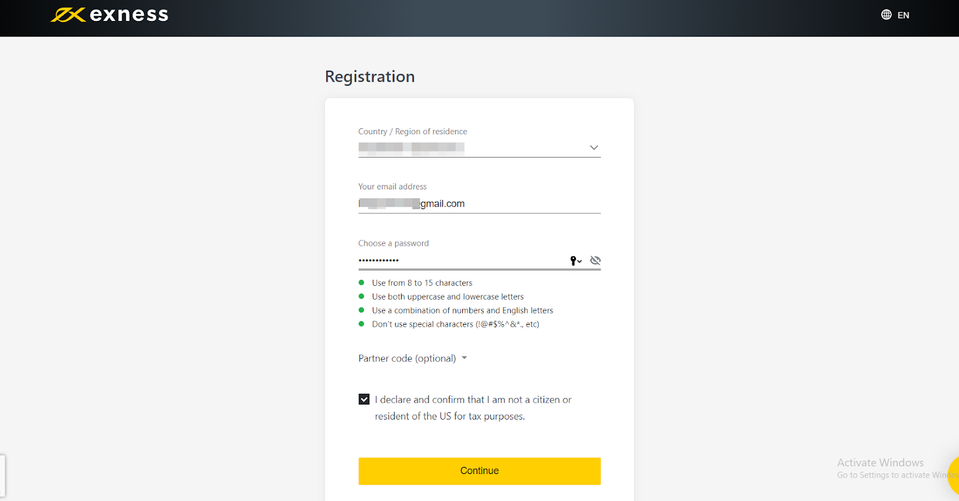Image resolution: width=959 pixels, height=501 pixels.
Task: Uncheck the non-US citizen declaration checkbox
Action: click(x=364, y=399)
